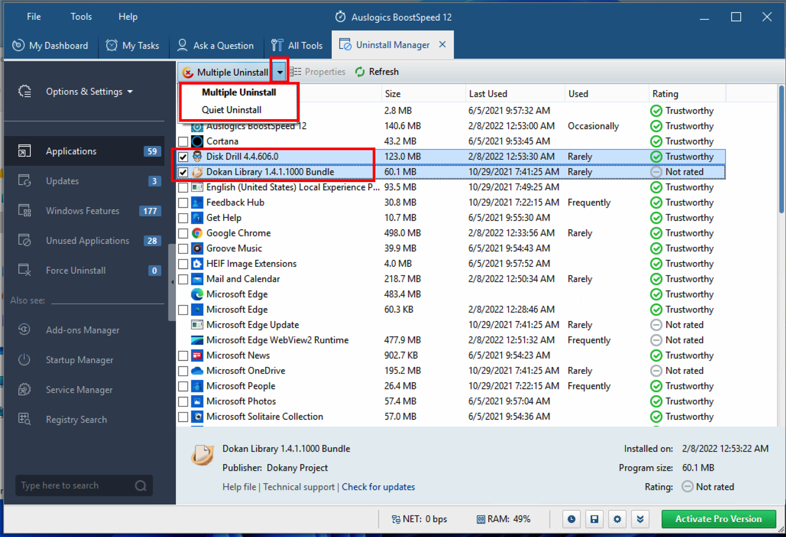Click the Type here to search field

[84, 486]
